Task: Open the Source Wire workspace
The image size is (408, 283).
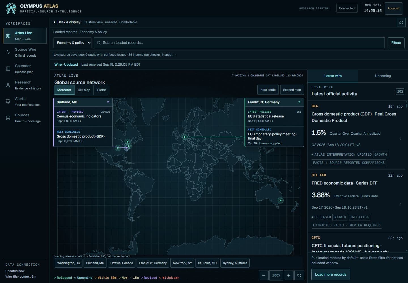Action: pyautogui.click(x=25, y=52)
